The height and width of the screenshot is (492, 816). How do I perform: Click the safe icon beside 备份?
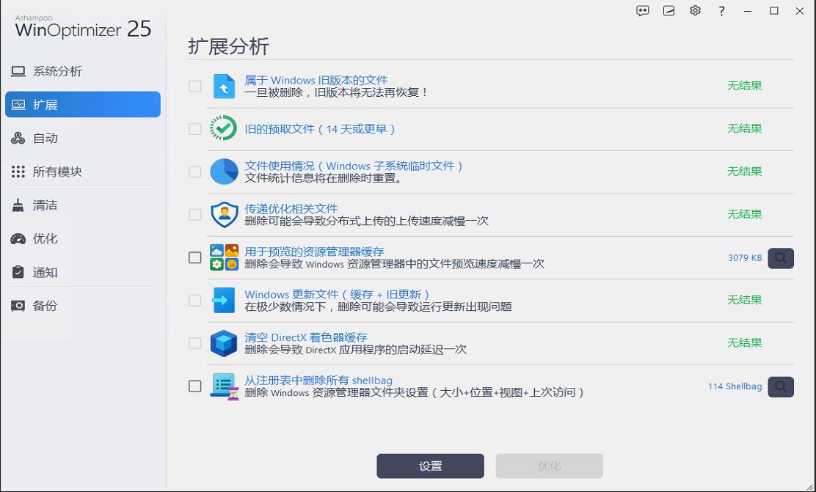(x=18, y=306)
